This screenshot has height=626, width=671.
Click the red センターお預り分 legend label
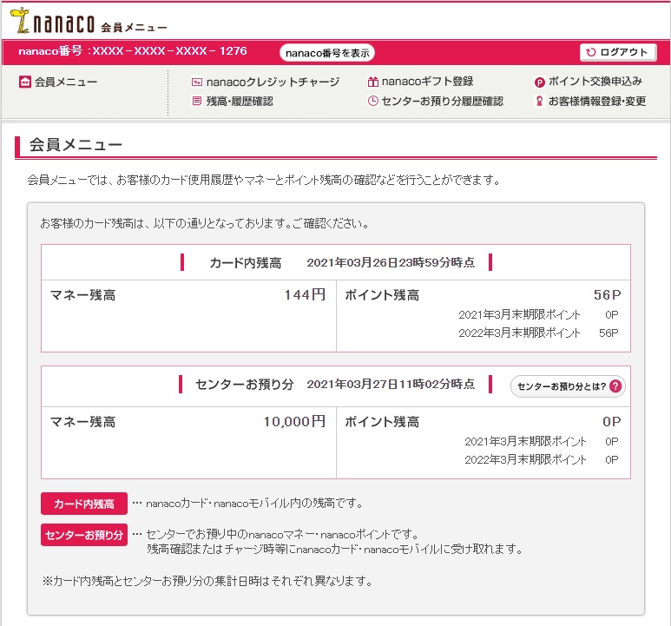coord(84,535)
